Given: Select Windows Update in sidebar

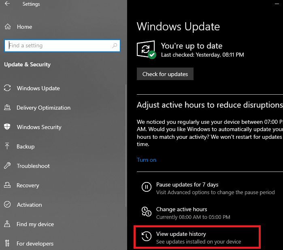Looking at the screenshot, I should click(38, 88).
